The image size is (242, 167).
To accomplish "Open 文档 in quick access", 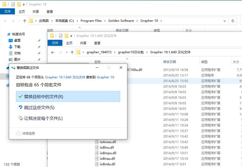I will click(x=17, y=53).
